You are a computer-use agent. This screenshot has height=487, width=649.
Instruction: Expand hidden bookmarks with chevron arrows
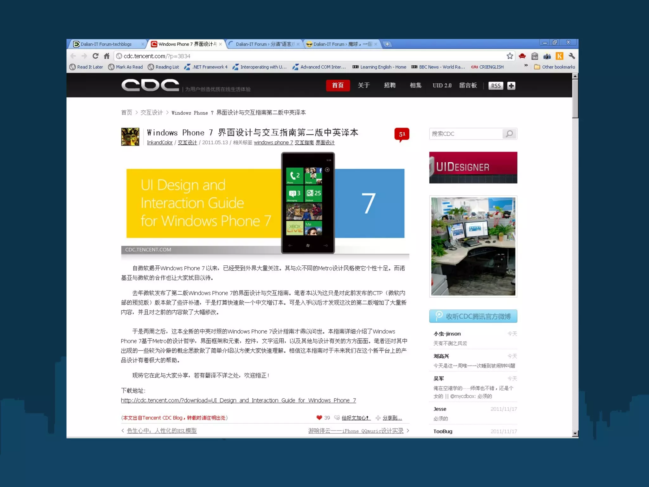526,66
